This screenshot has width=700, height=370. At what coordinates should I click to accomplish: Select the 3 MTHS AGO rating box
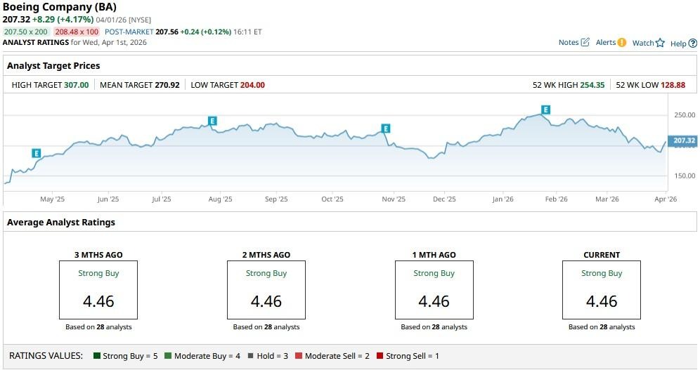(x=98, y=290)
